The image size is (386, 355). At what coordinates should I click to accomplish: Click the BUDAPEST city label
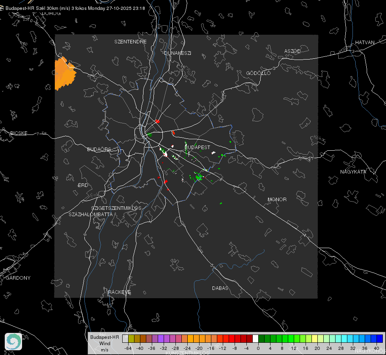pyautogui.click(x=198, y=147)
